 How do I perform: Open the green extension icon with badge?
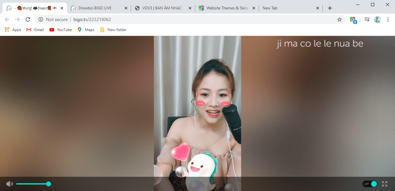tap(353, 20)
